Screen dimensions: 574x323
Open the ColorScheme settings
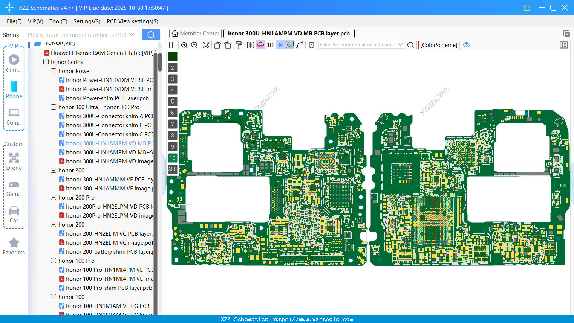click(439, 45)
